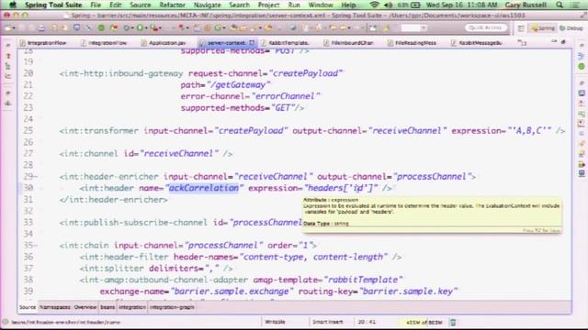Switch to the Source bottom tab
Image resolution: width=588 pixels, height=330 pixels.
(x=28, y=307)
